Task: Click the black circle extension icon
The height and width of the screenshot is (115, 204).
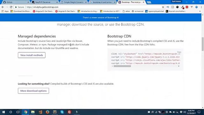Action: (x=177, y=7)
